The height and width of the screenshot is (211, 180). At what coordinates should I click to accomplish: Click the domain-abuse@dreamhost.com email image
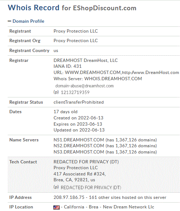(x=85, y=86)
